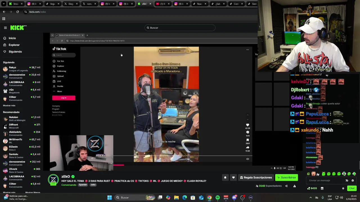The image size is (360, 202).
Task: Open the Kick sidebar hamburger menu
Action: pos(5,28)
